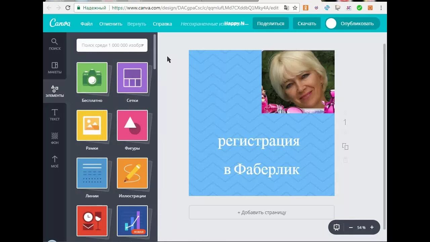Zoom out with the minus button

(x=351, y=228)
